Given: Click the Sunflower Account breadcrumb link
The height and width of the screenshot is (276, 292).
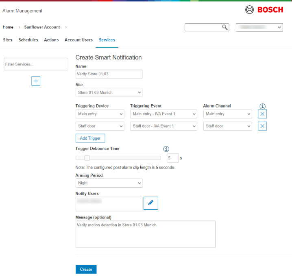Looking at the screenshot, I should pos(42,27).
